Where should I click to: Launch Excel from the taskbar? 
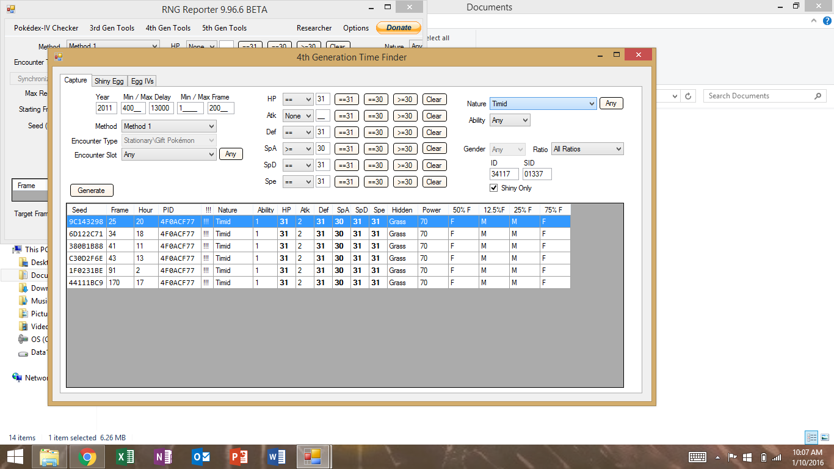125,457
